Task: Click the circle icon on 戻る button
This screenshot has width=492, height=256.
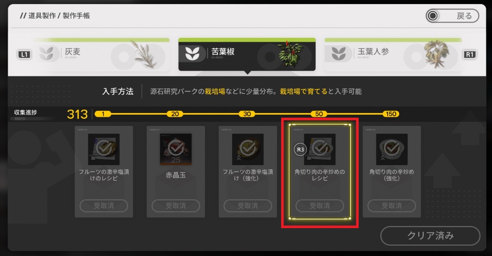Action: coord(433,15)
